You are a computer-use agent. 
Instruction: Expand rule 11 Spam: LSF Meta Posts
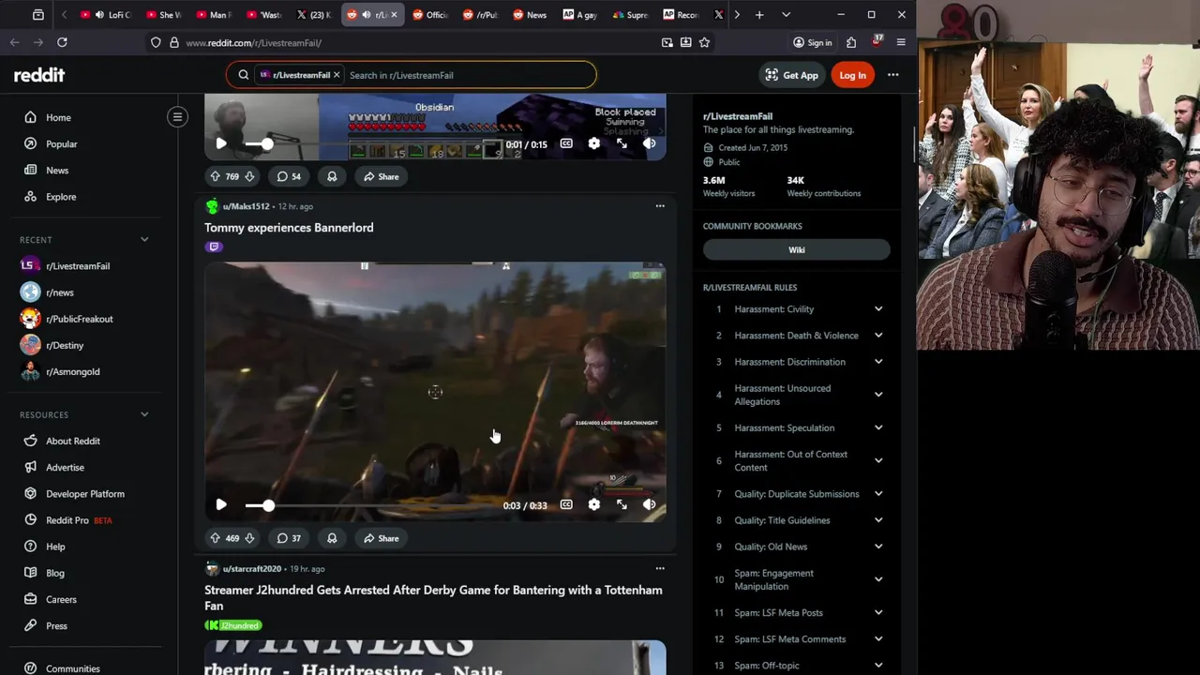(878, 613)
